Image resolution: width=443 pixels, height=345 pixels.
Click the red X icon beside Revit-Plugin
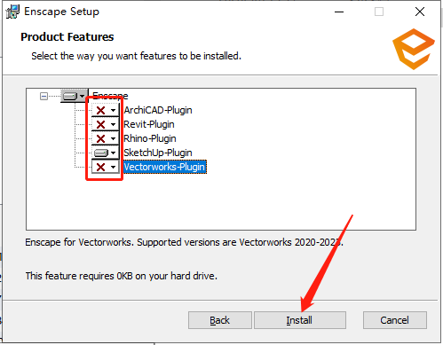[x=100, y=124]
